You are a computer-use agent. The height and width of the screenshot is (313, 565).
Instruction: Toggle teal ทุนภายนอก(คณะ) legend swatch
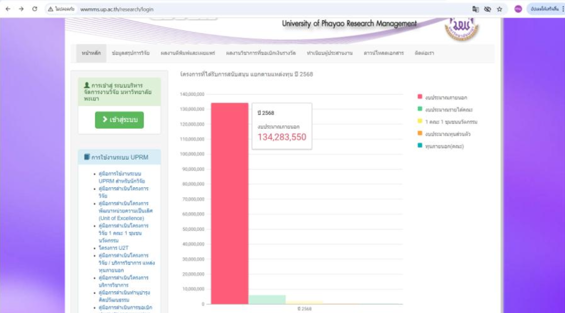420,145
